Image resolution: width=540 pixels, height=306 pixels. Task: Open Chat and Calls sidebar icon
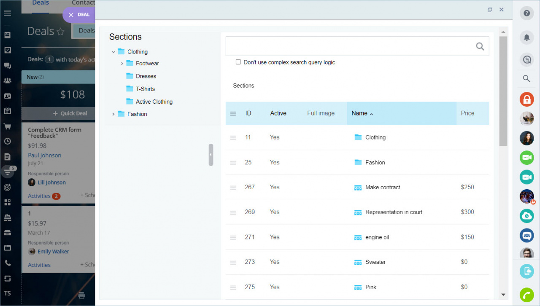click(x=7, y=65)
